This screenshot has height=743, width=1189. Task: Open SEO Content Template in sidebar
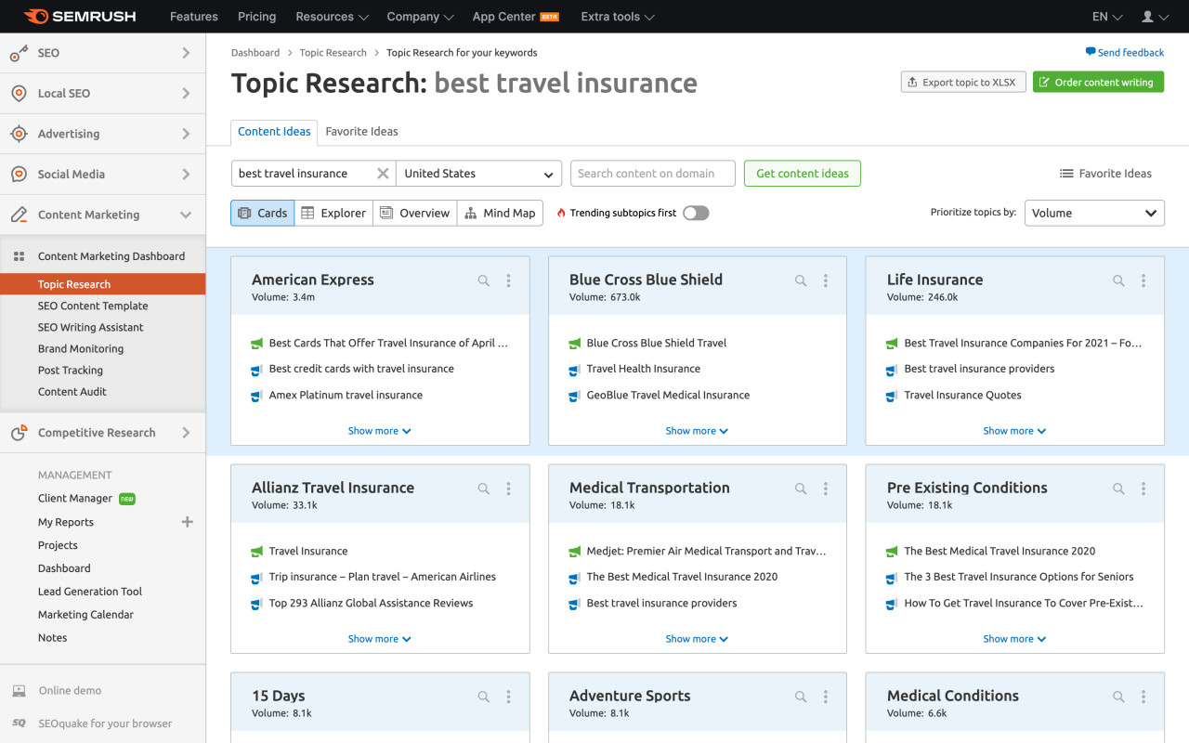[x=93, y=306]
